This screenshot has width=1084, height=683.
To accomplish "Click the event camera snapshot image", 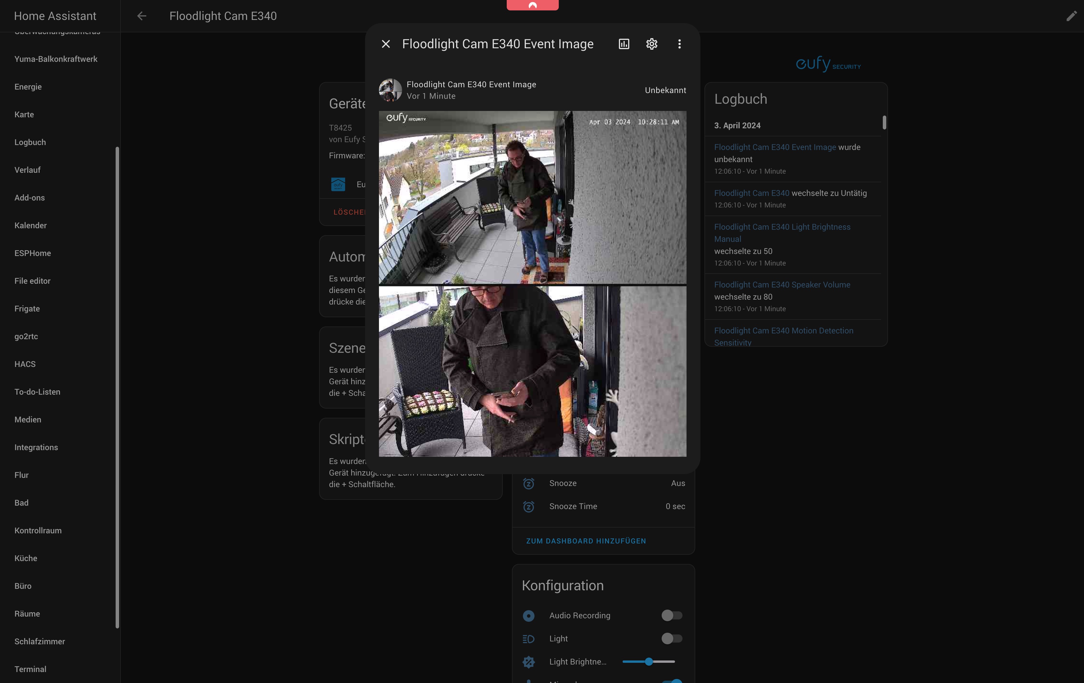I will point(532,283).
